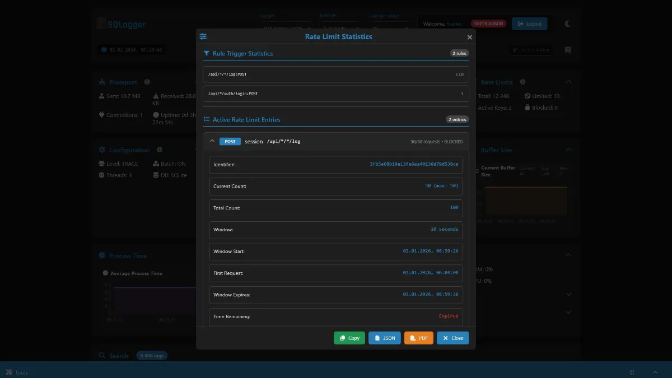672x378 pixels.
Task: Click the sliders icon in the modal header
Action: tap(203, 36)
